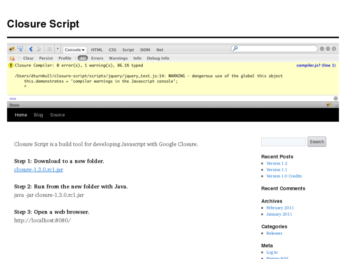Click the Search button
346x259 pixels.
(316, 142)
